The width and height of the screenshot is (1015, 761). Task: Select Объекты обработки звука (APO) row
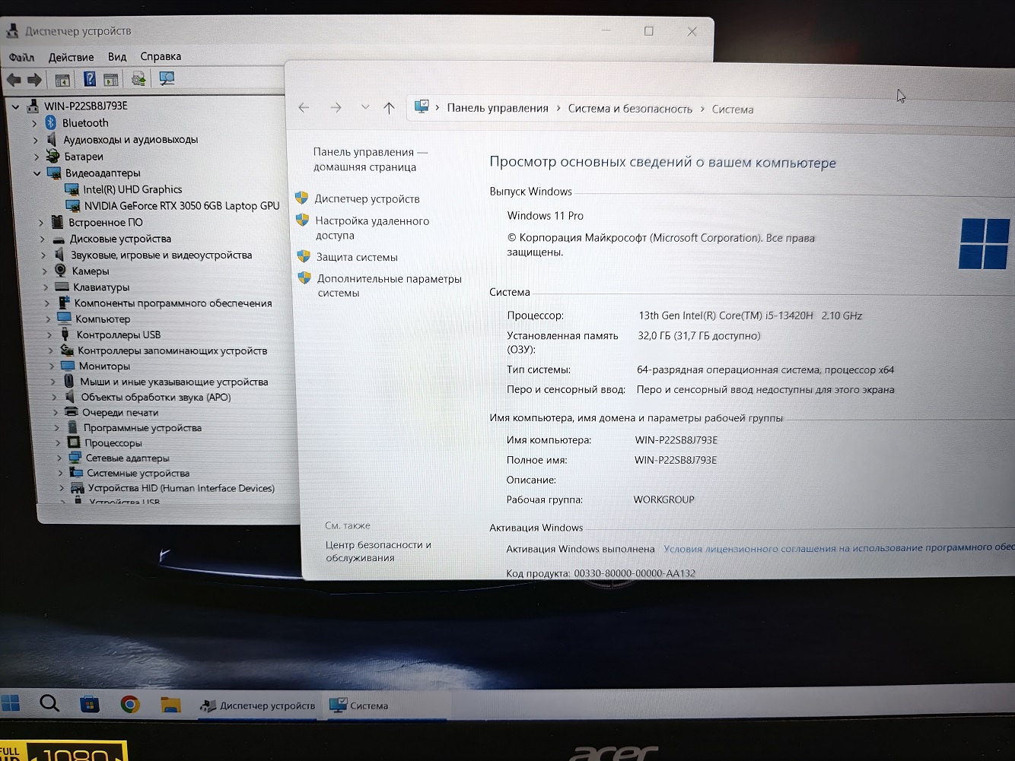coord(155,397)
